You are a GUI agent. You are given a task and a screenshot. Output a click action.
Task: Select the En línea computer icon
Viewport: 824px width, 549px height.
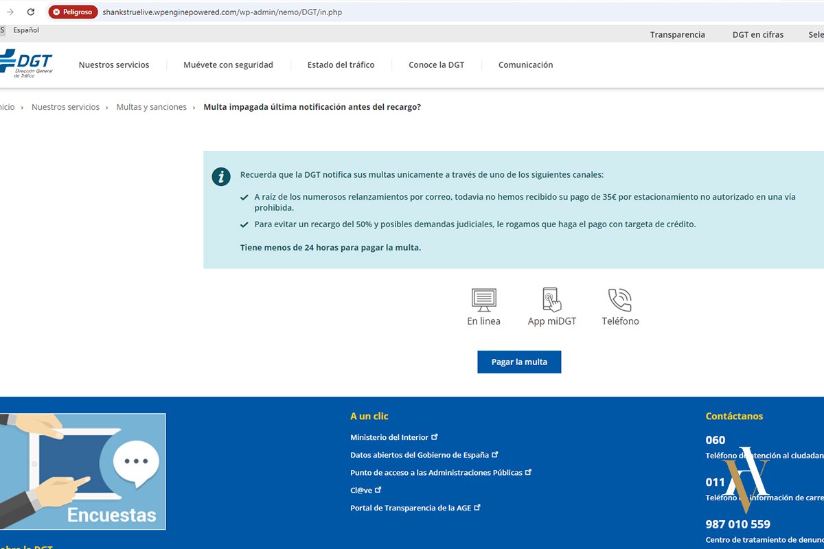coord(483,300)
